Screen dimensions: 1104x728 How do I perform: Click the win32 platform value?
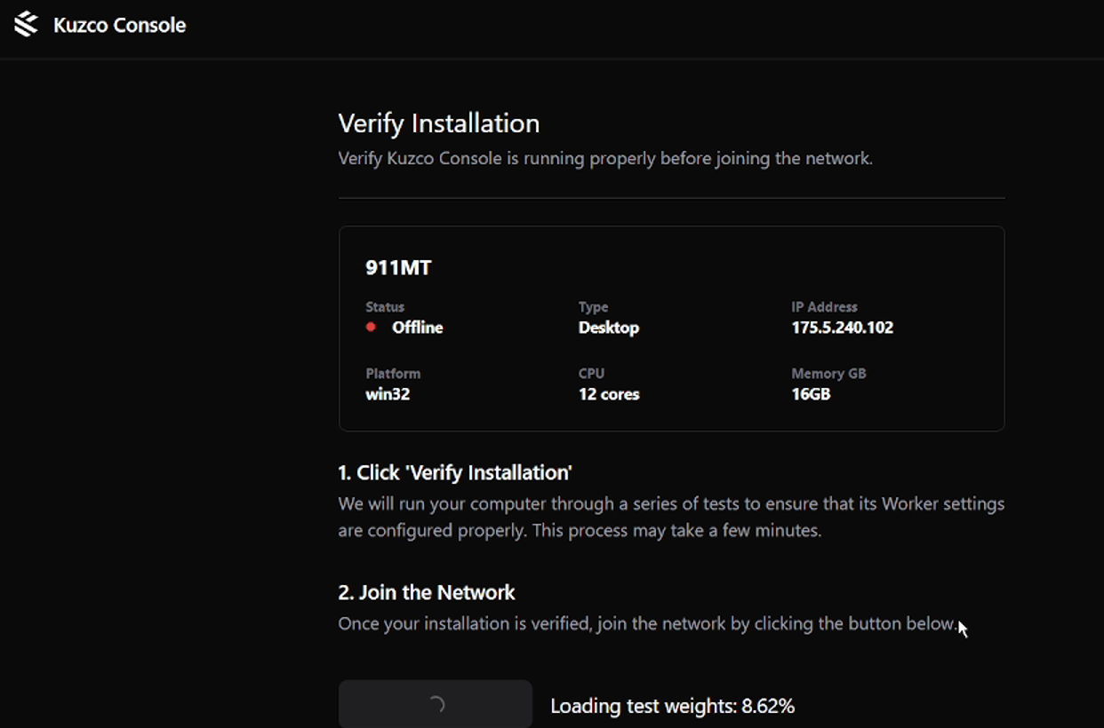[388, 394]
